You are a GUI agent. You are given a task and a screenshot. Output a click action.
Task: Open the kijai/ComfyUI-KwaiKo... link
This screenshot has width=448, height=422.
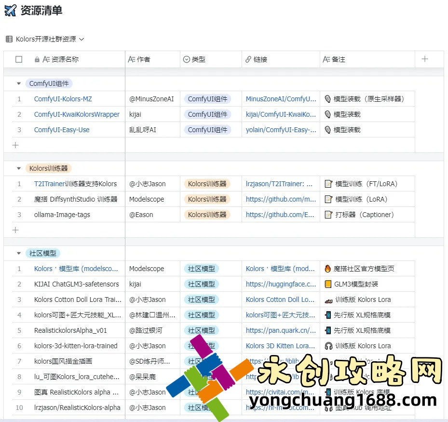[x=281, y=115]
